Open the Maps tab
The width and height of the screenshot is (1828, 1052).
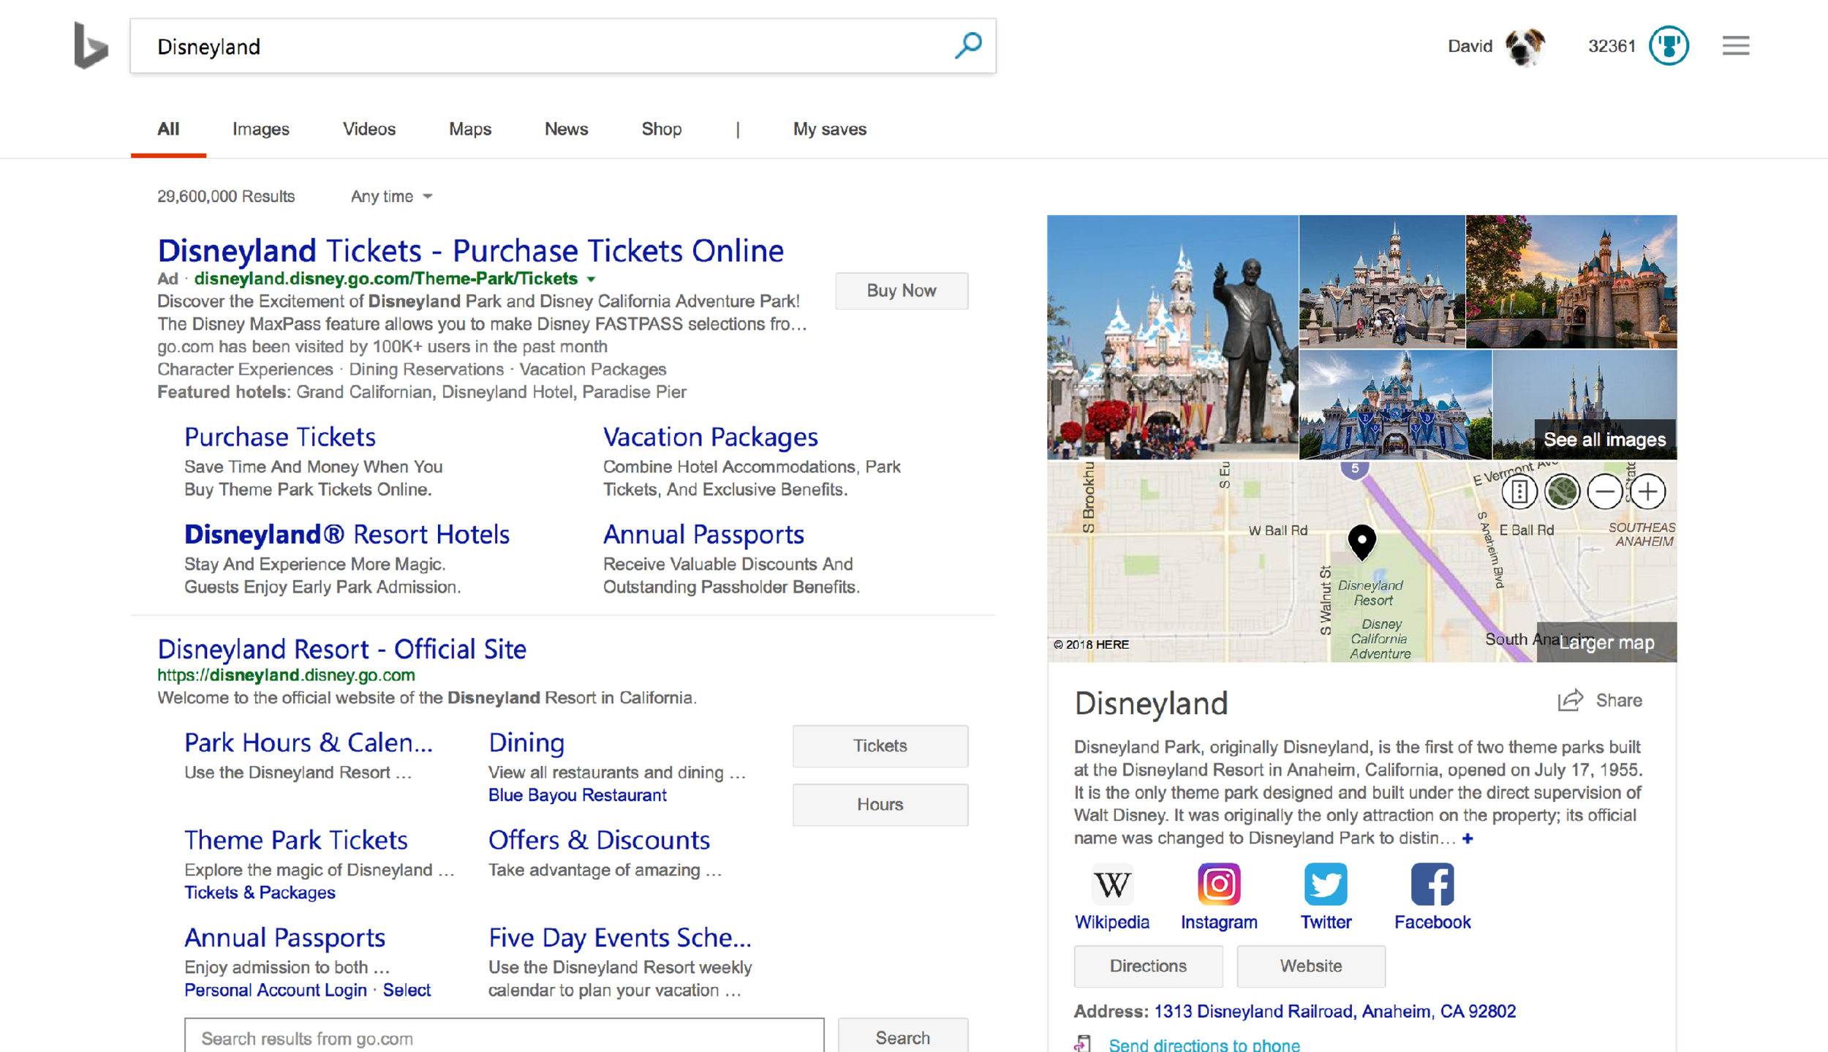coord(469,129)
